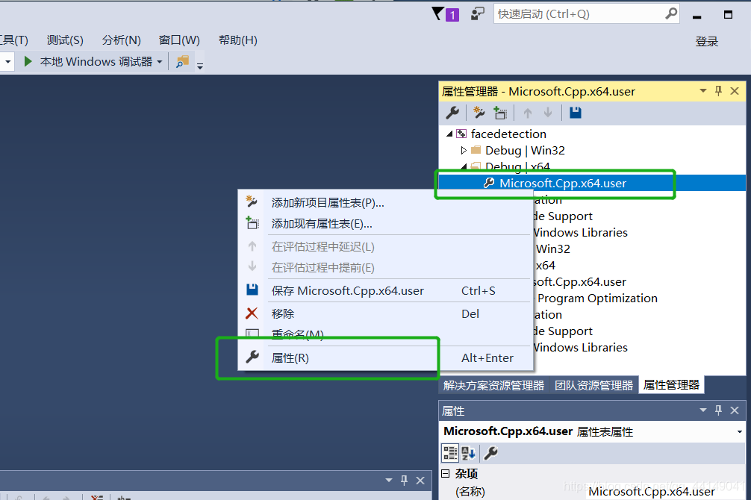This screenshot has width=751, height=500.
Task: Toggle the 属性 panel auto-hide pin
Action: point(718,410)
